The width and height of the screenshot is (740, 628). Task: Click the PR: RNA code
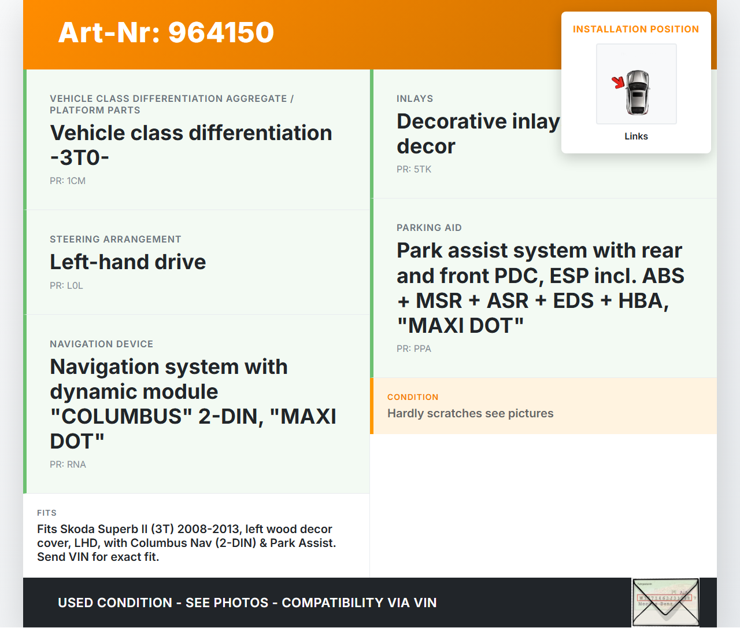(68, 464)
